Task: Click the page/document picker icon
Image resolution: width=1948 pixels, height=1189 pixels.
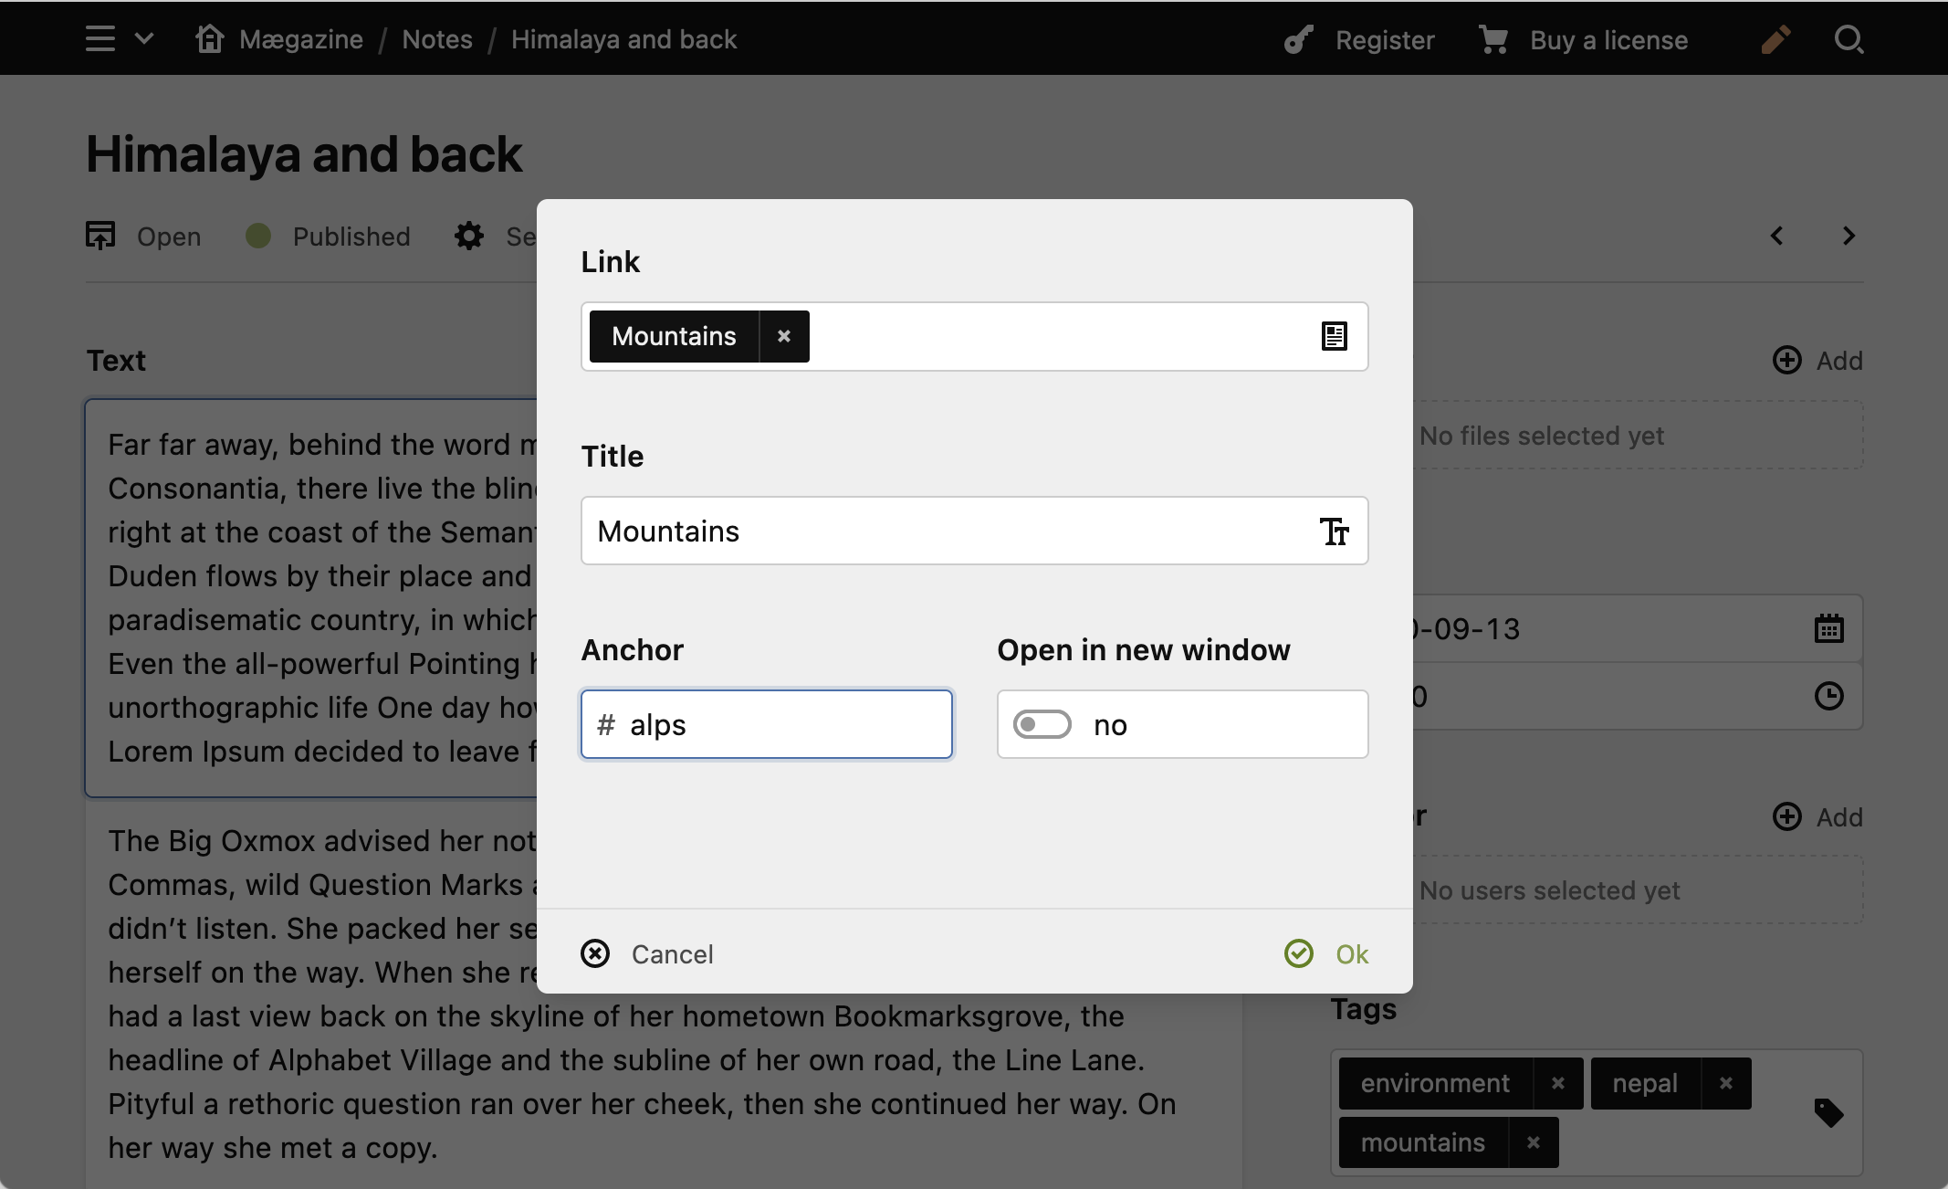Action: click(1333, 335)
